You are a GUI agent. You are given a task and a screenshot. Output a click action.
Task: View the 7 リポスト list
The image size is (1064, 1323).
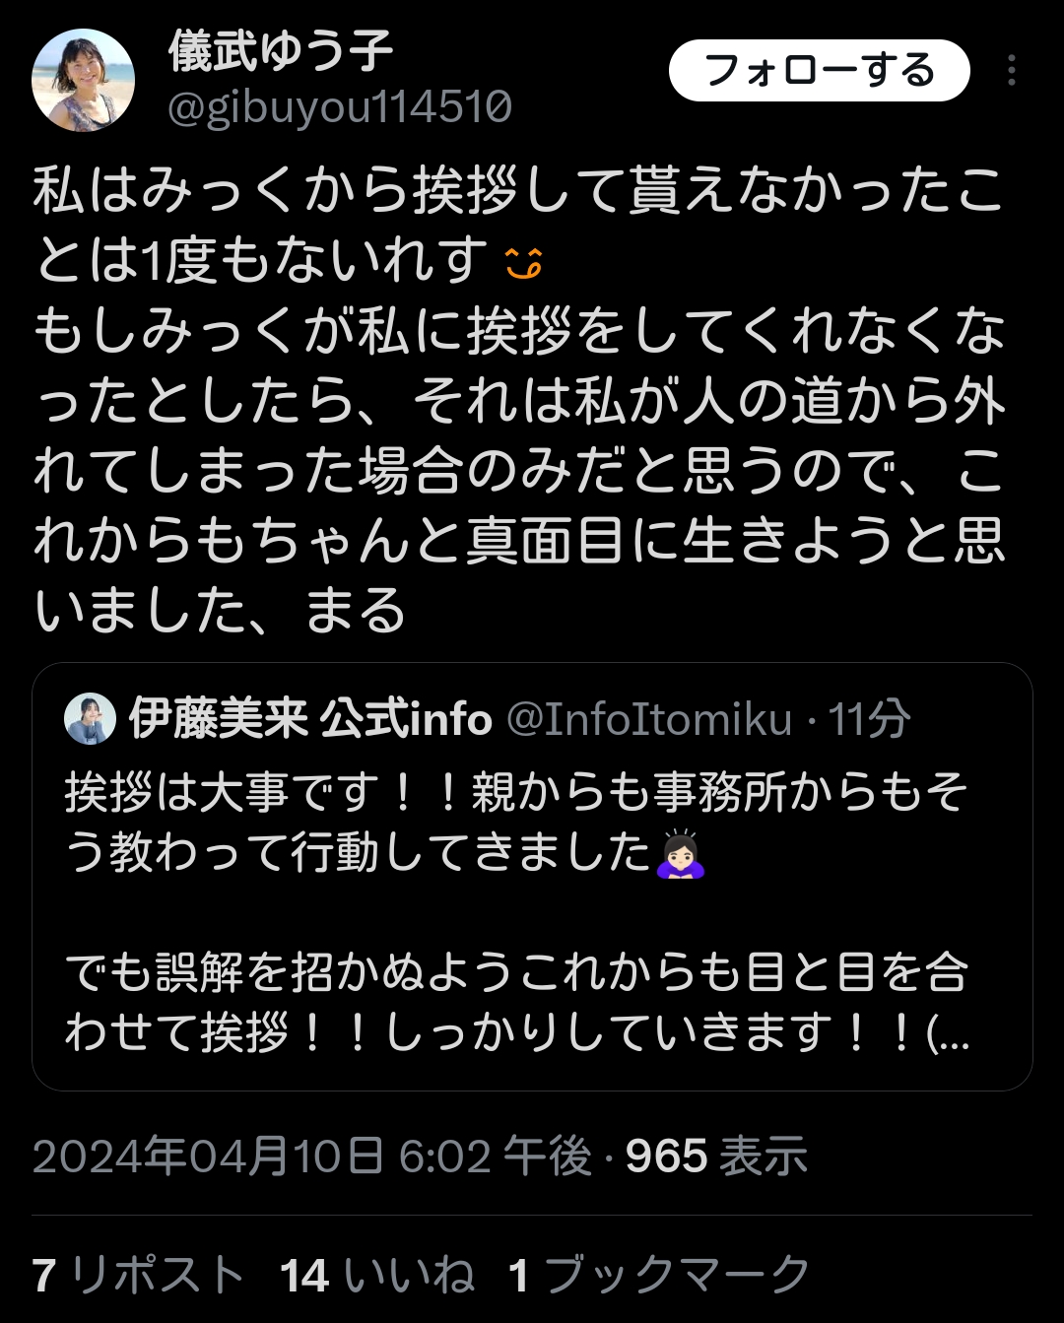tap(138, 1276)
